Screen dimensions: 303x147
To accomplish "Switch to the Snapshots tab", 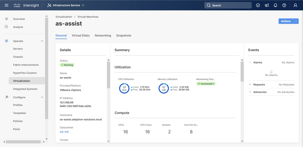I will point(124,36).
